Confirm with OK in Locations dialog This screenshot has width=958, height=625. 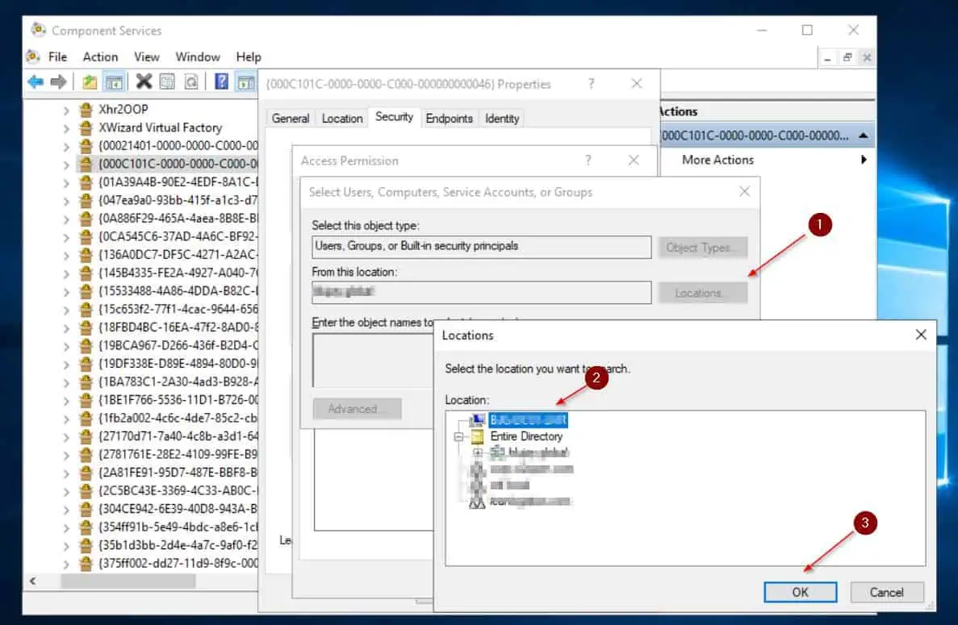800,592
